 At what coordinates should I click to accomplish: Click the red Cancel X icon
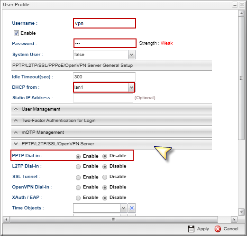[x=218, y=229]
